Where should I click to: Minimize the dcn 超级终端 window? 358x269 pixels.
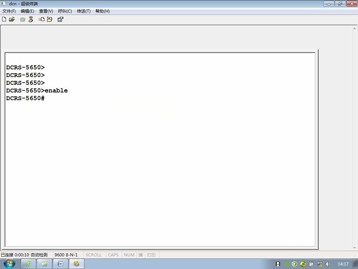click(x=329, y=4)
